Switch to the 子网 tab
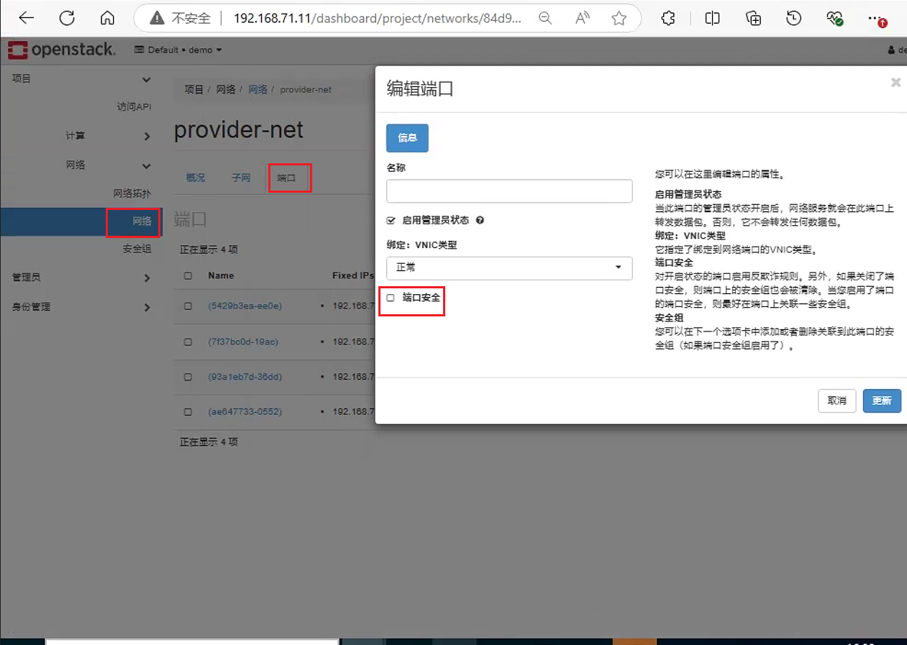This screenshot has height=645, width=907. 241,178
